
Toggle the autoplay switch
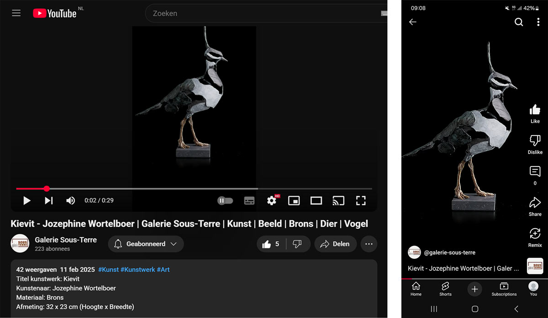(x=225, y=200)
